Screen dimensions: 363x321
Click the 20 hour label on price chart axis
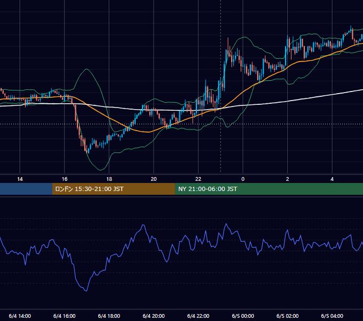154,179
